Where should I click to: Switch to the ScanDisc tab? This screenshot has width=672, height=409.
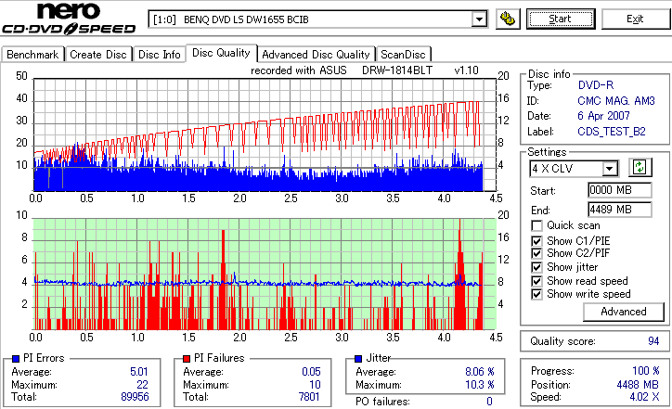[x=403, y=55]
